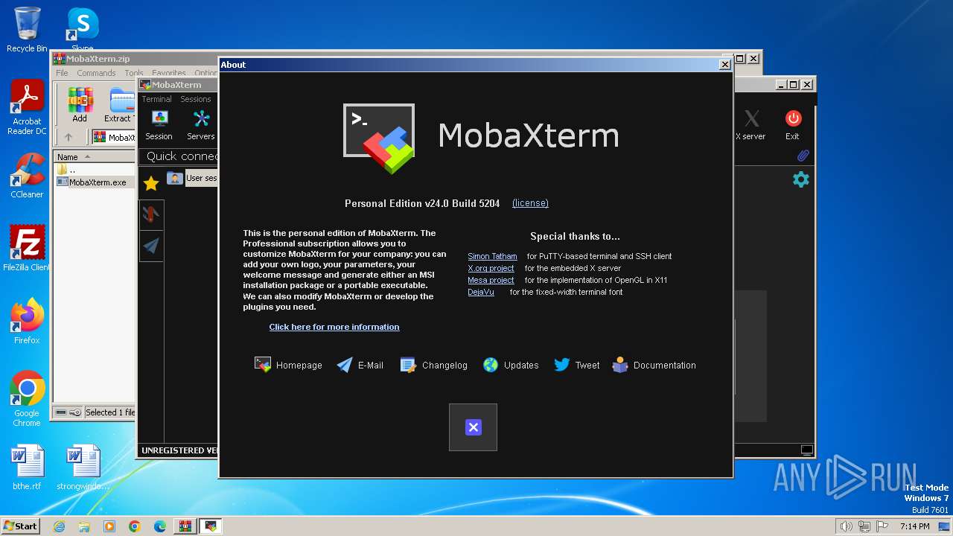The height and width of the screenshot is (536, 953).
Task: Select the star Sessions sidebar tab
Action: [x=151, y=183]
